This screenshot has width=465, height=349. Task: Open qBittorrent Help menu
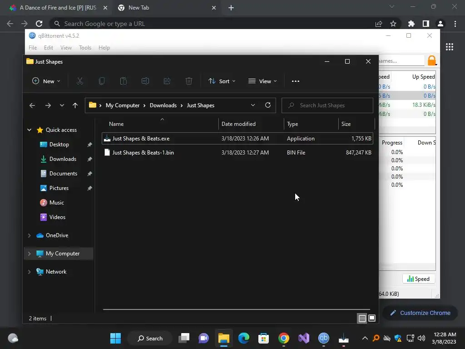[x=104, y=48]
